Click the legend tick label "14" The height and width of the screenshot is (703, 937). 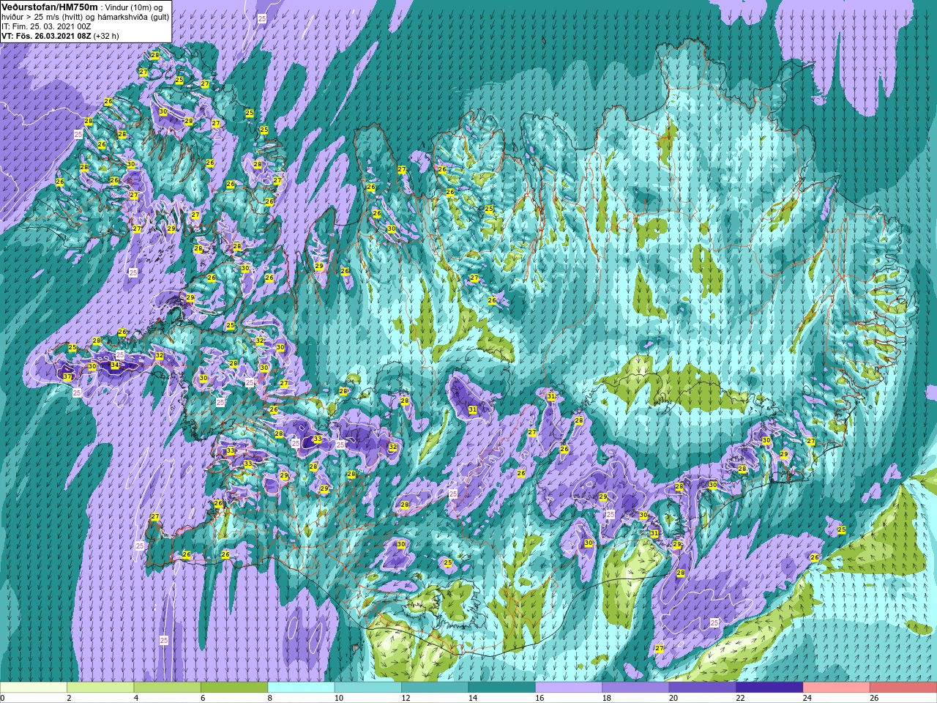click(472, 698)
